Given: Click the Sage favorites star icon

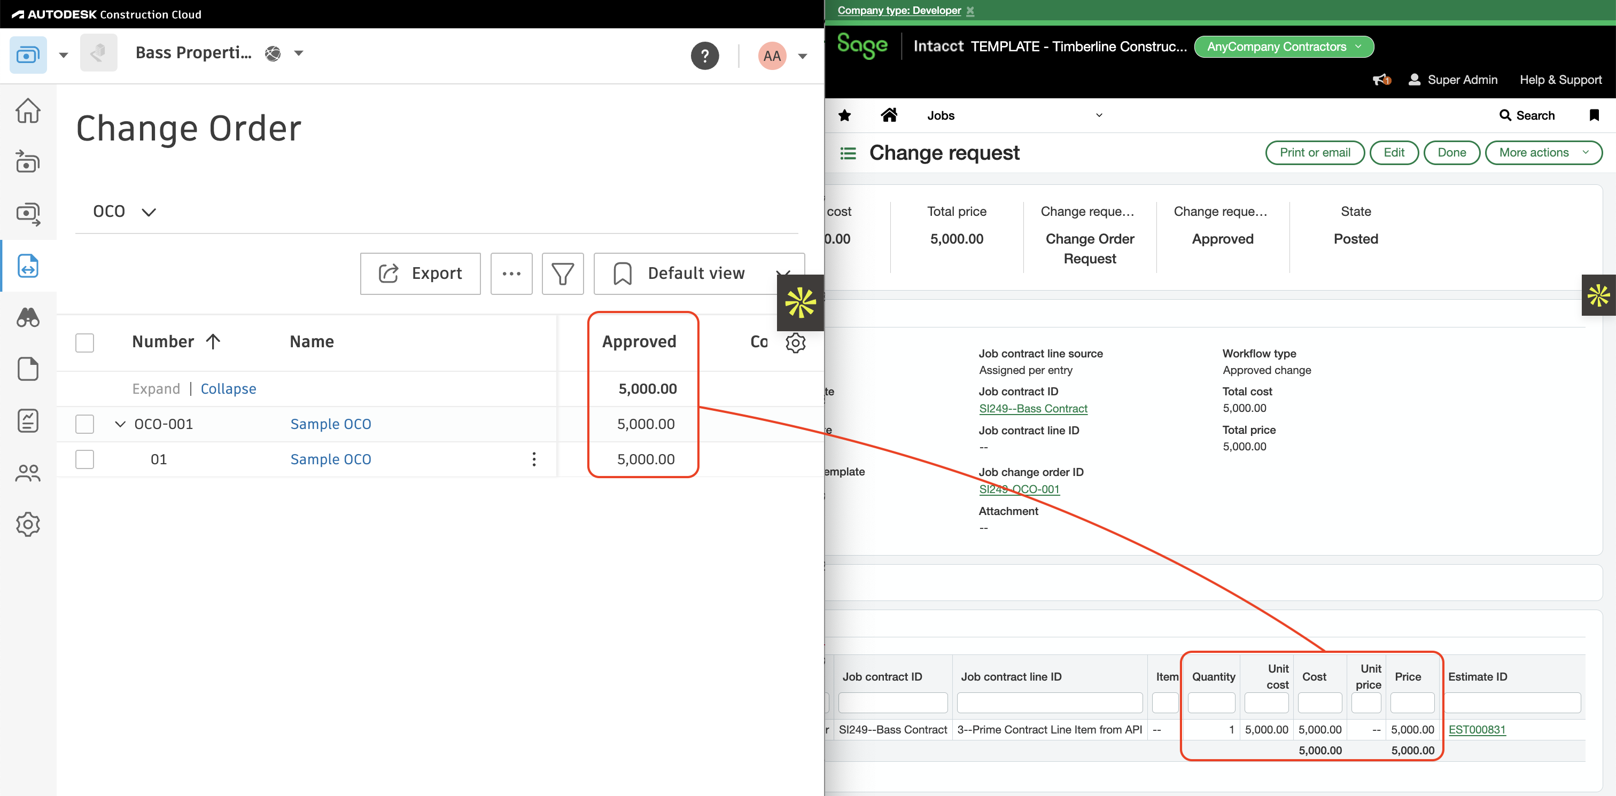Looking at the screenshot, I should pyautogui.click(x=845, y=115).
